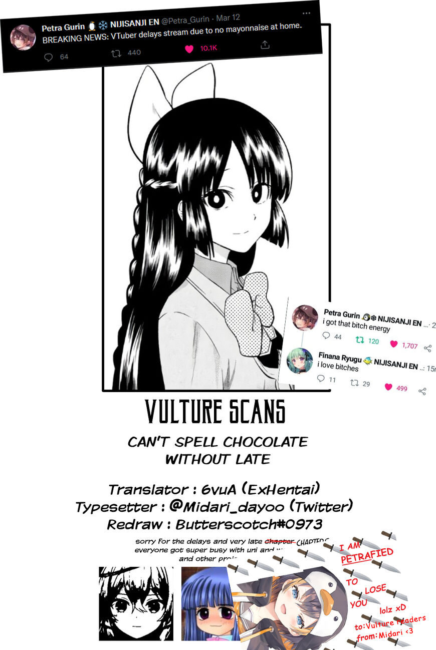436x650 pixels.
Task: Like the mayonnaise tweet with 10.1K hearts
Action: coord(189,49)
